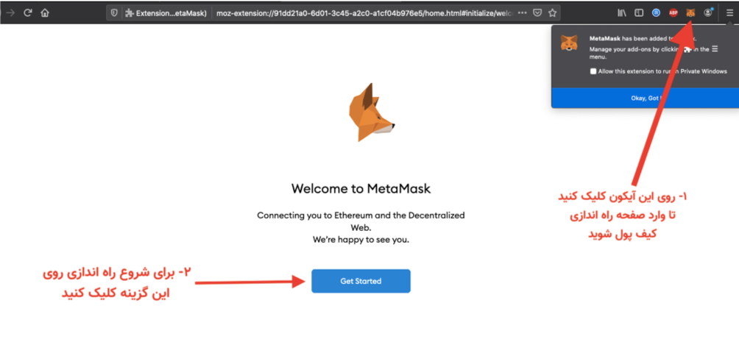Open the Firefox hamburger menu
The image size is (739, 364).
pyautogui.click(x=729, y=13)
